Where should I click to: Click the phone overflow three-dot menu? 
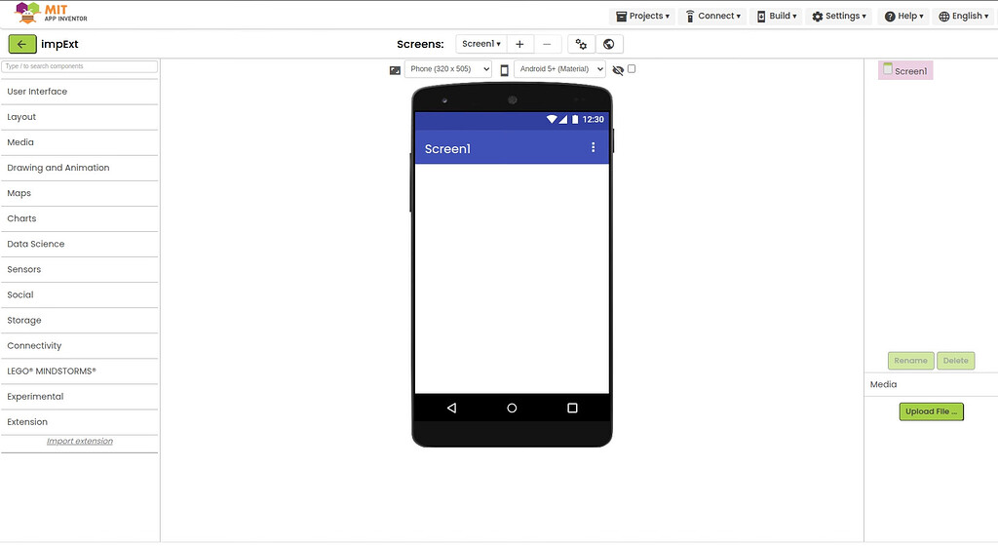593,147
